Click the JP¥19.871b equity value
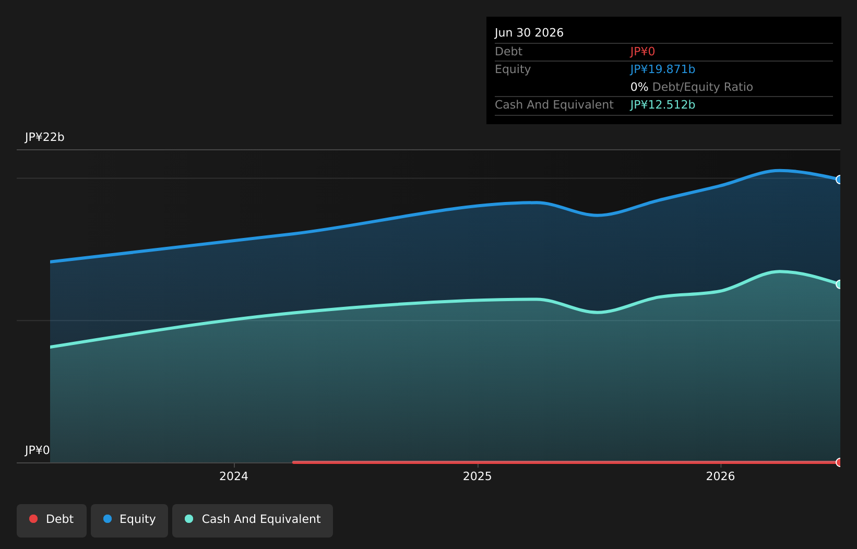 [663, 69]
